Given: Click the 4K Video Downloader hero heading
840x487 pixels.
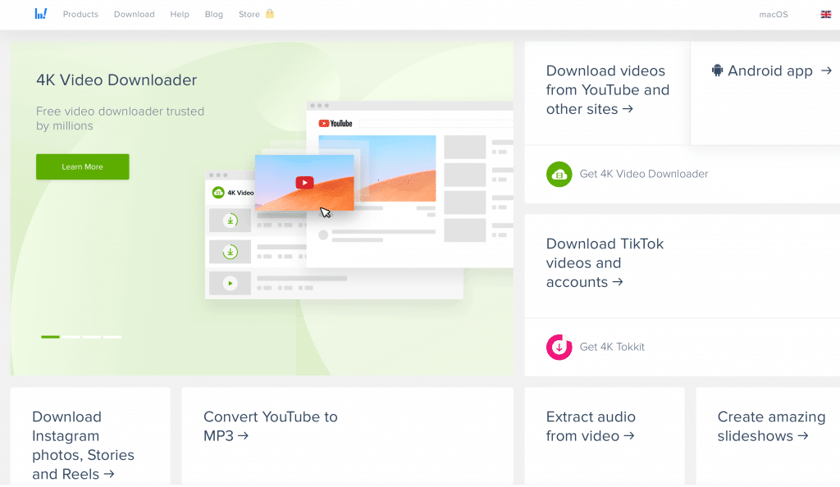Looking at the screenshot, I should (x=116, y=80).
